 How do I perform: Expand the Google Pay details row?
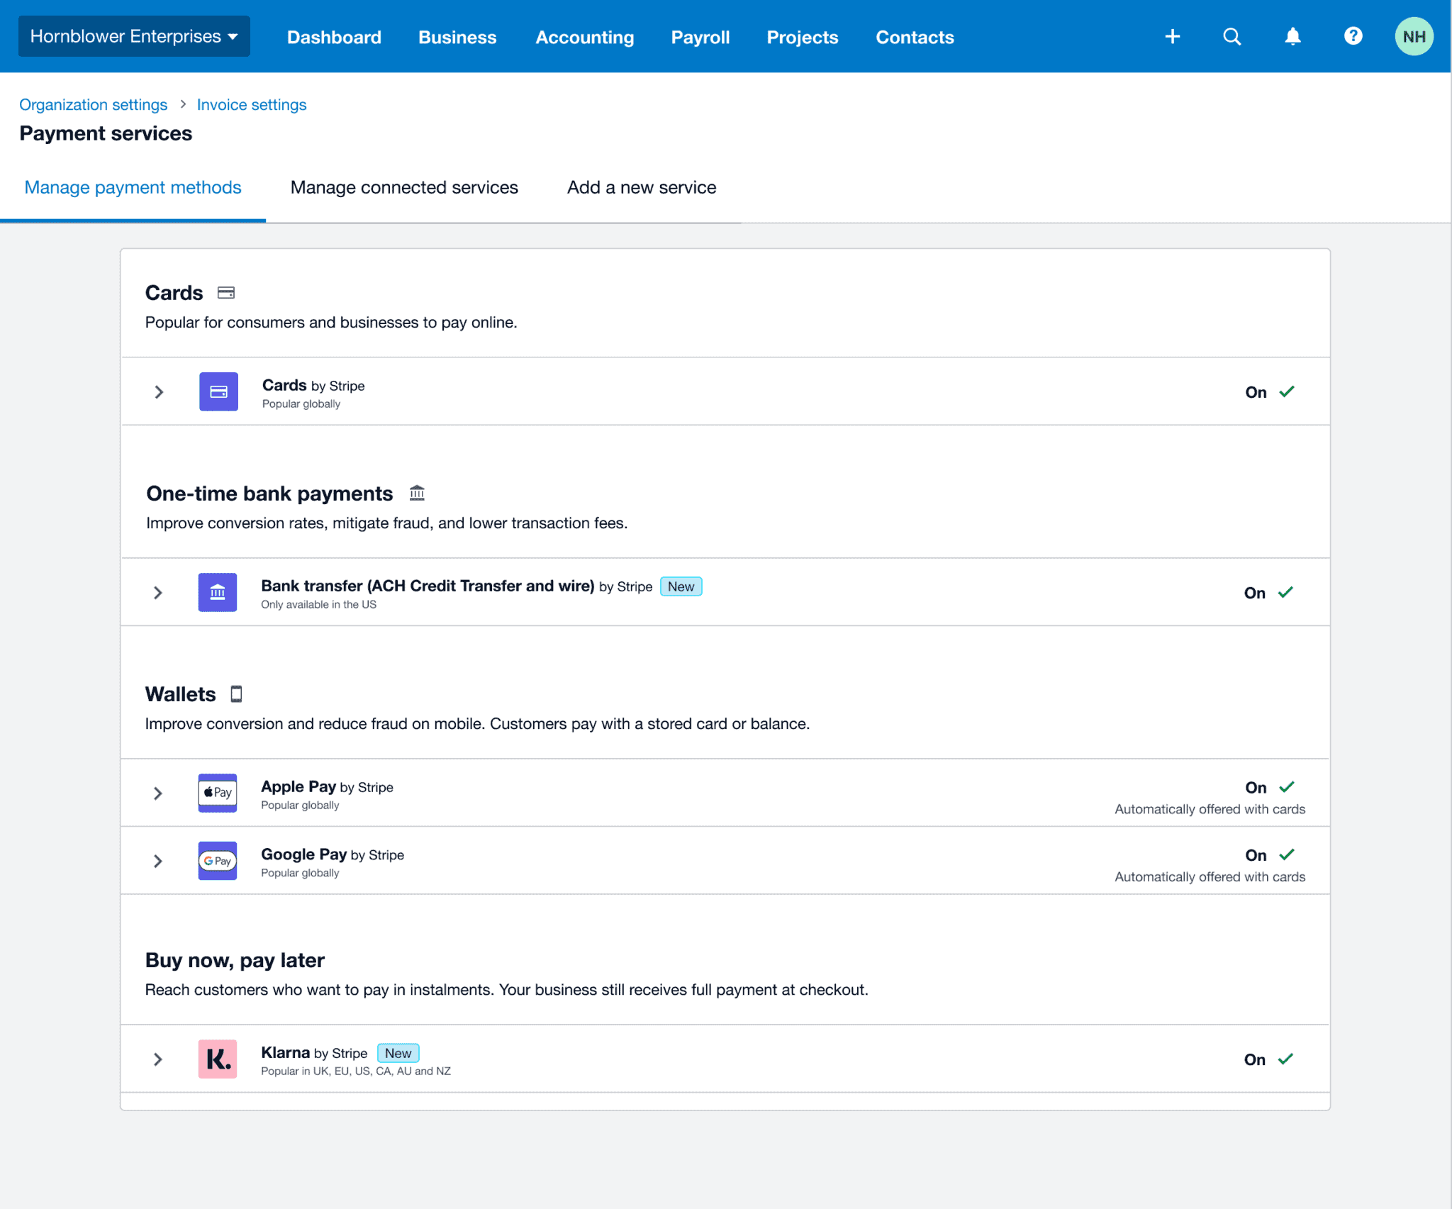[x=157, y=860]
